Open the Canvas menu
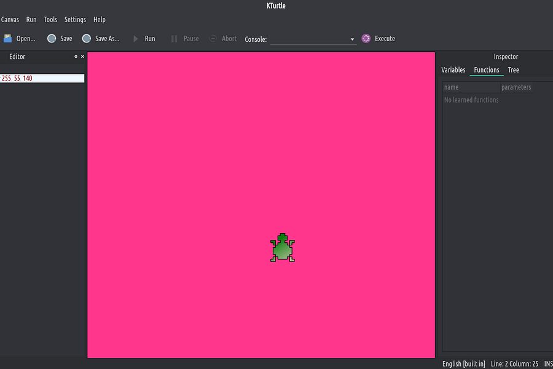This screenshot has width=553, height=369. click(10, 19)
